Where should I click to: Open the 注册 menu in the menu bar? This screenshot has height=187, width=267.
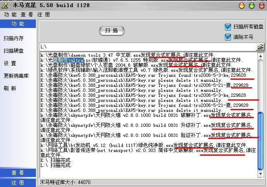pyautogui.click(x=43, y=15)
